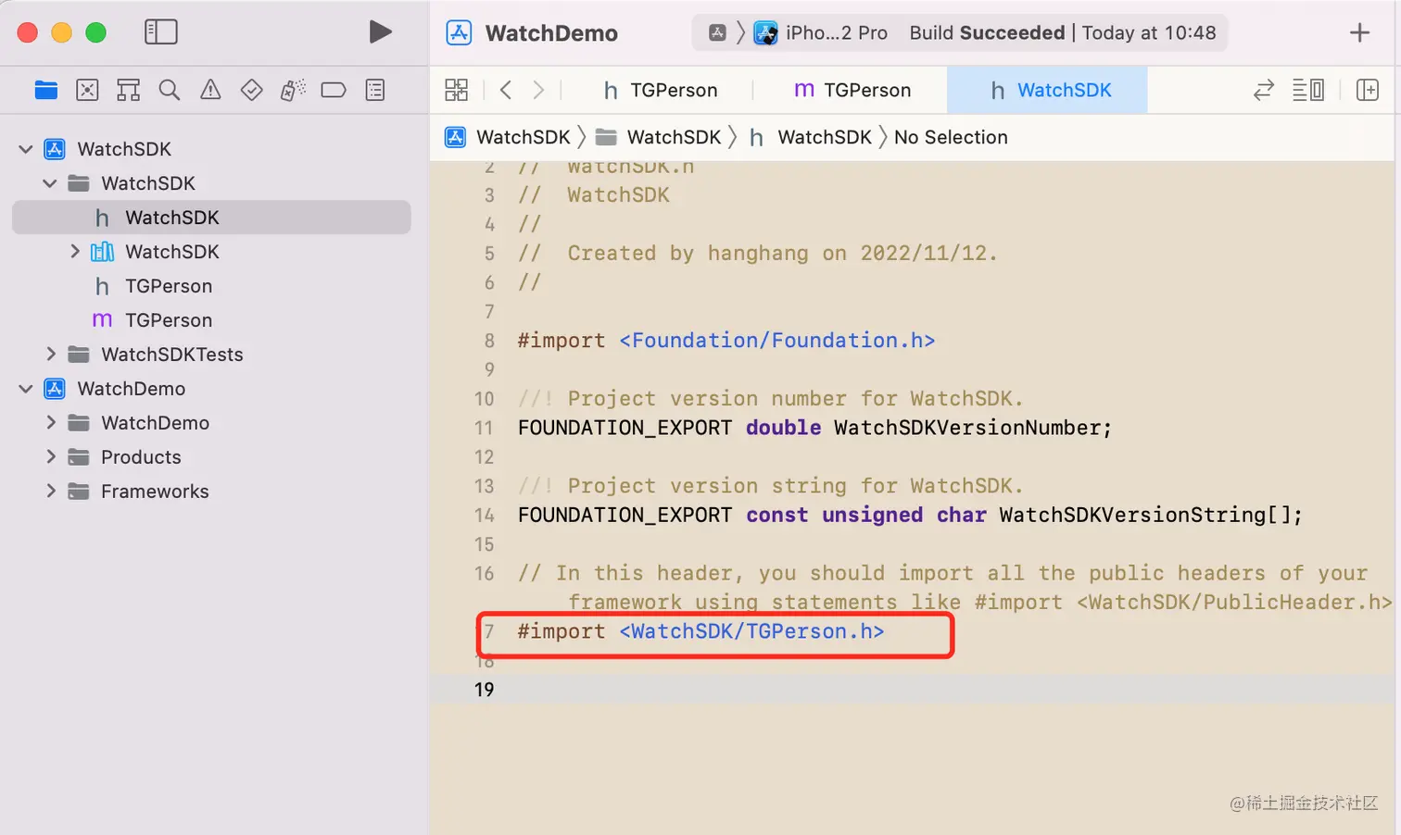Click WatchSDK folder in the jump bar
Image resolution: width=1401 pixels, height=835 pixels.
tap(658, 137)
